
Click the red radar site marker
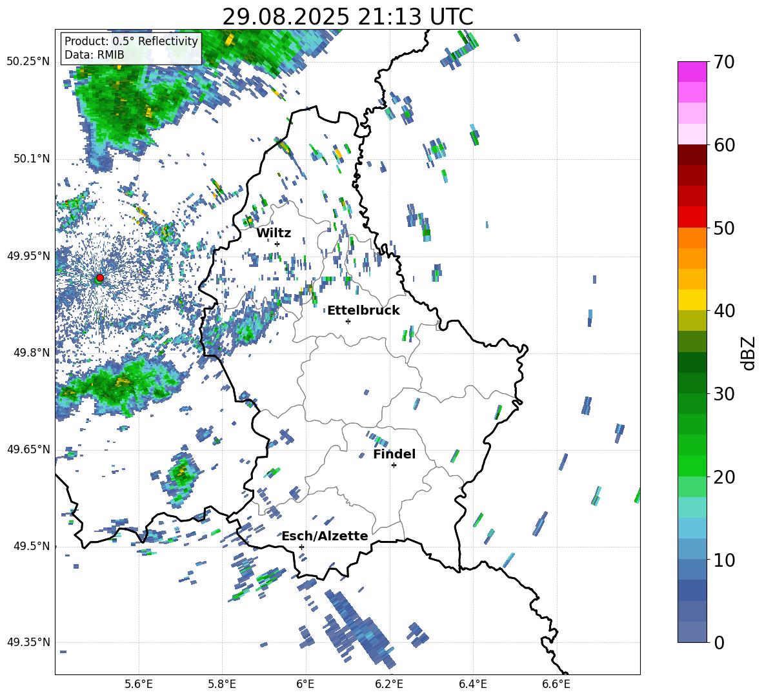[100, 278]
